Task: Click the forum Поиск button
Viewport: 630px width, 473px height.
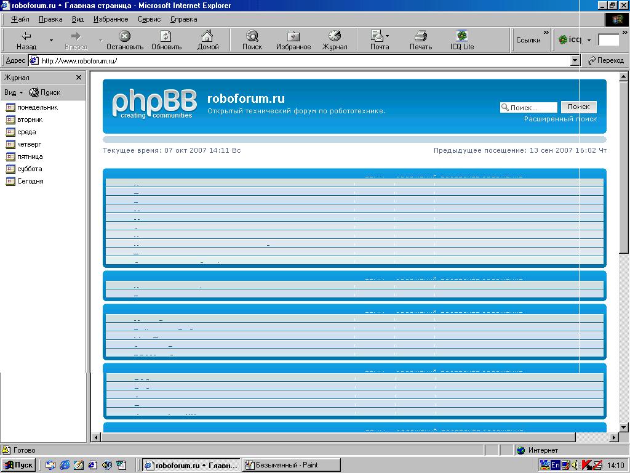Action: point(578,107)
